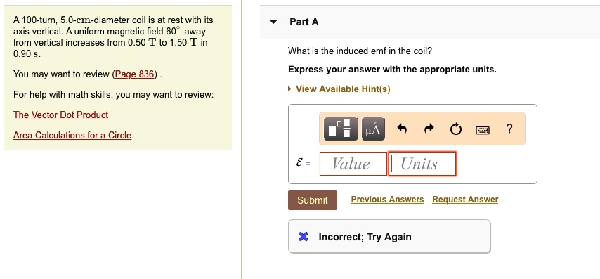Open the help question mark
The width and height of the screenshot is (600, 279).
509,129
